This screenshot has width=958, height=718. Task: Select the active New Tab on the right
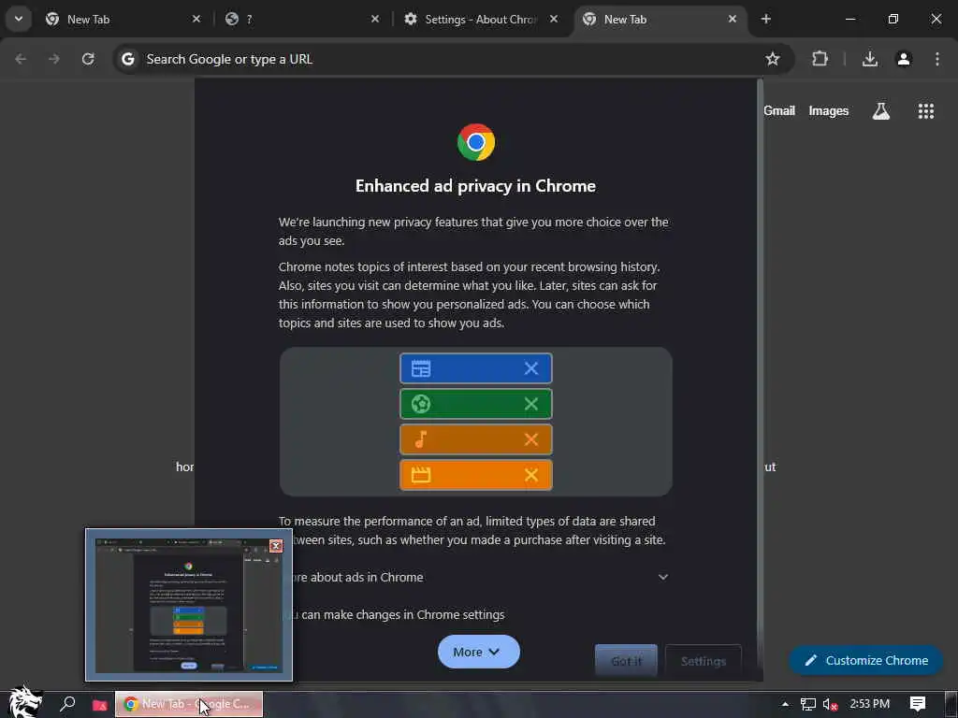click(660, 19)
